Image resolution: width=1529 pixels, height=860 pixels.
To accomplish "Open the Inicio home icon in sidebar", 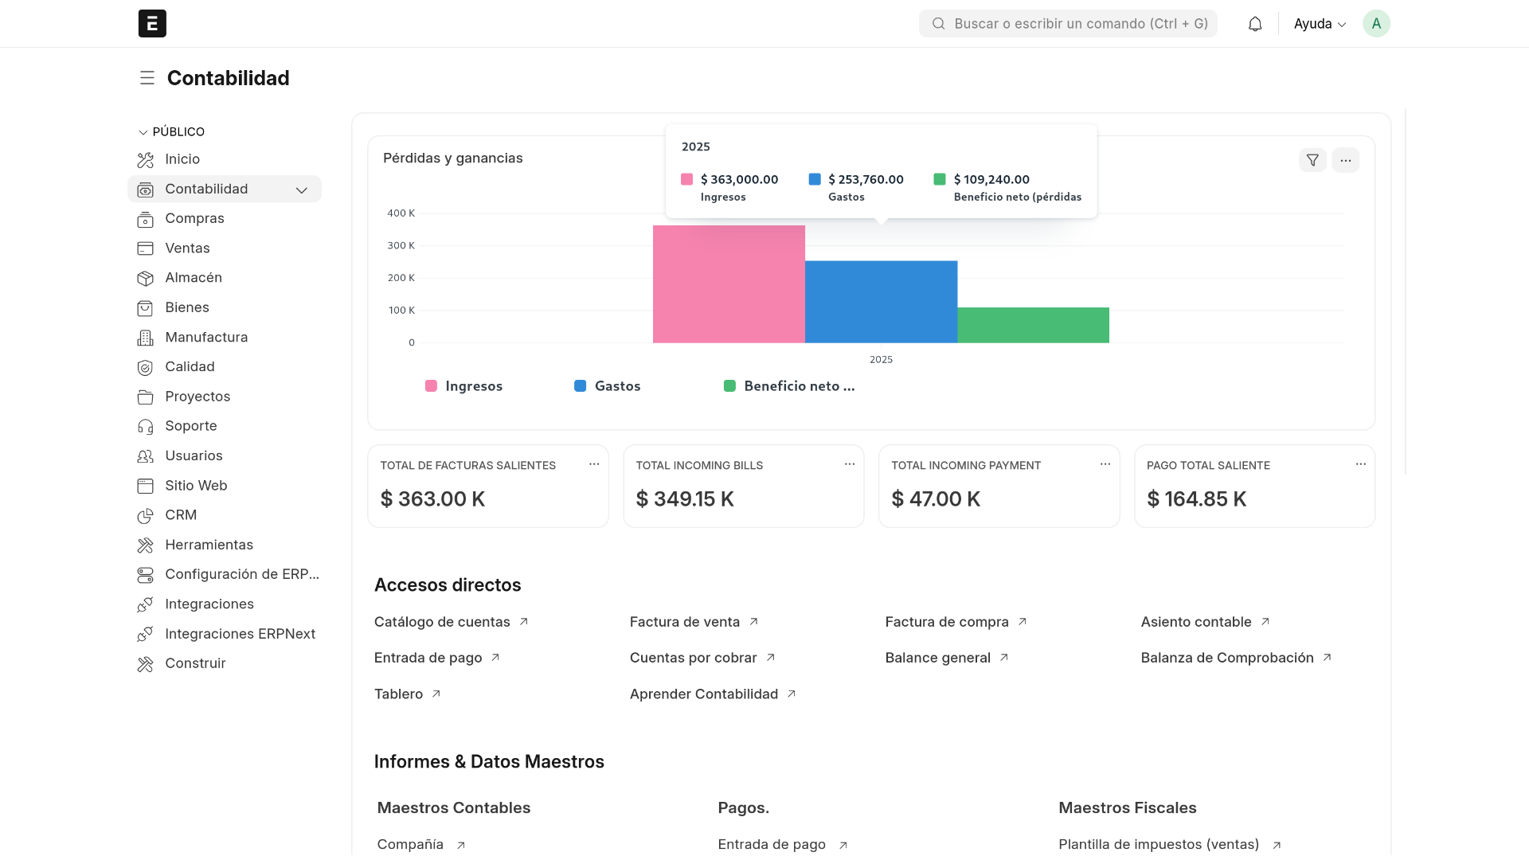I will [x=146, y=159].
